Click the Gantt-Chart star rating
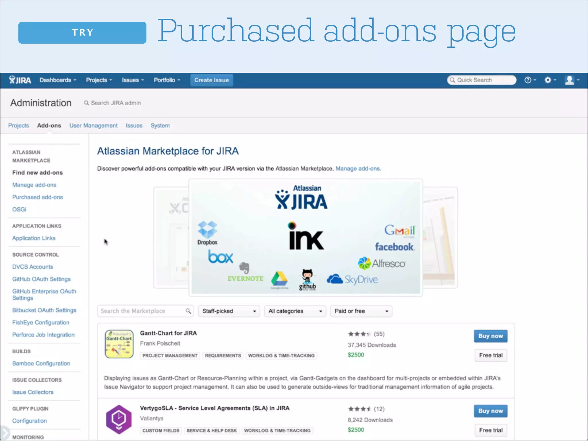Viewport: 588px width, 441px height. (359, 334)
